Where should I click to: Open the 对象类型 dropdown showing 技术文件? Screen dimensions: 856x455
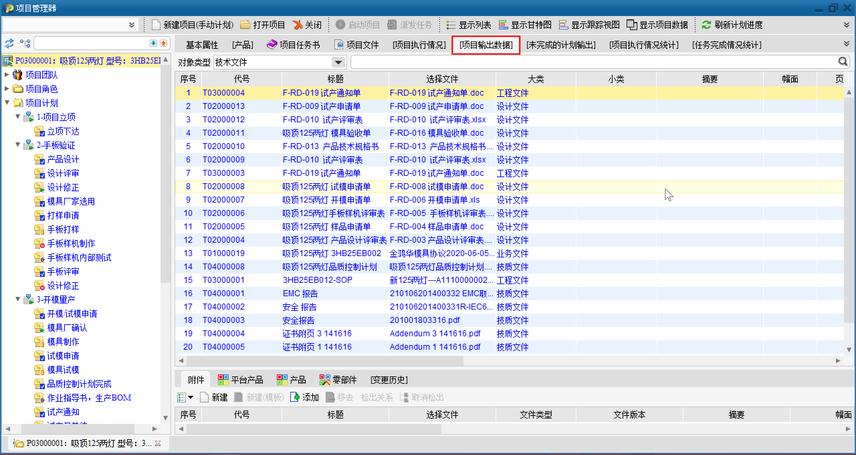pyautogui.click(x=338, y=63)
